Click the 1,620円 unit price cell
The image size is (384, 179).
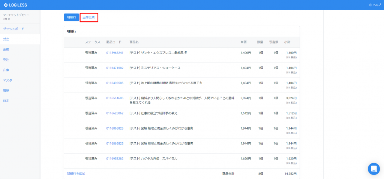pos(246,159)
